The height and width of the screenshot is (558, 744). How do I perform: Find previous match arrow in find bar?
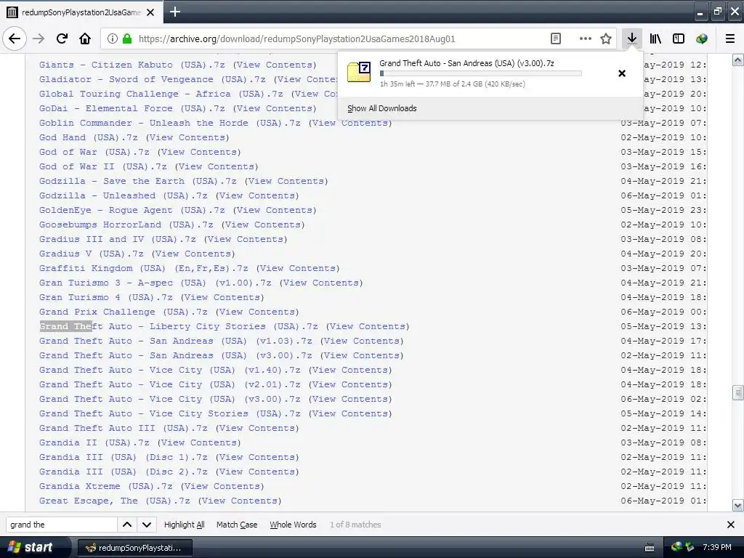pos(127,525)
